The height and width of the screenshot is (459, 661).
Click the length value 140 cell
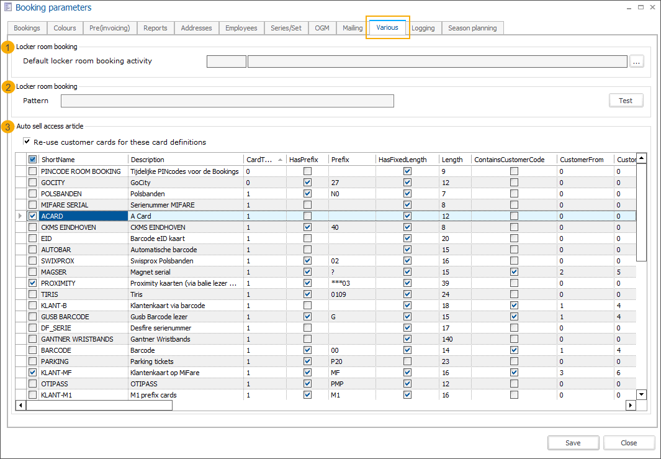(x=456, y=339)
